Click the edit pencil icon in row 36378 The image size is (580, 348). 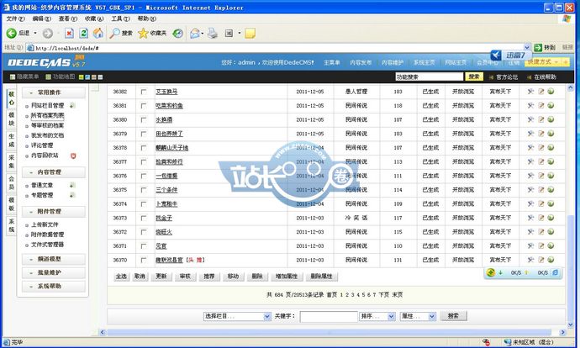(x=540, y=148)
